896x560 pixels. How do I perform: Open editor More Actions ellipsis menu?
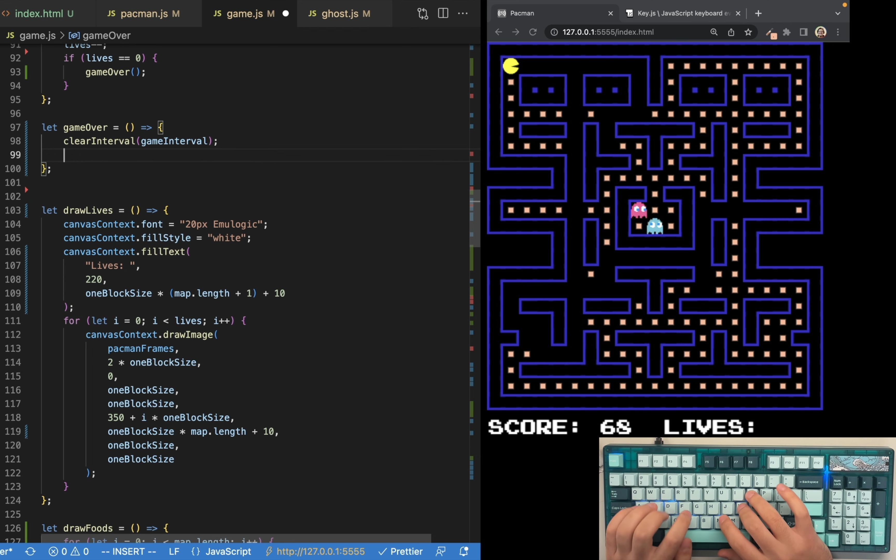pos(463,13)
